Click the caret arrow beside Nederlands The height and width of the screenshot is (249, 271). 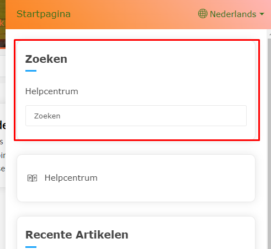coord(262,14)
